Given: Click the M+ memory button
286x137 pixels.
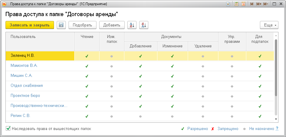Looking at the screenshot, I should coord(259,4).
